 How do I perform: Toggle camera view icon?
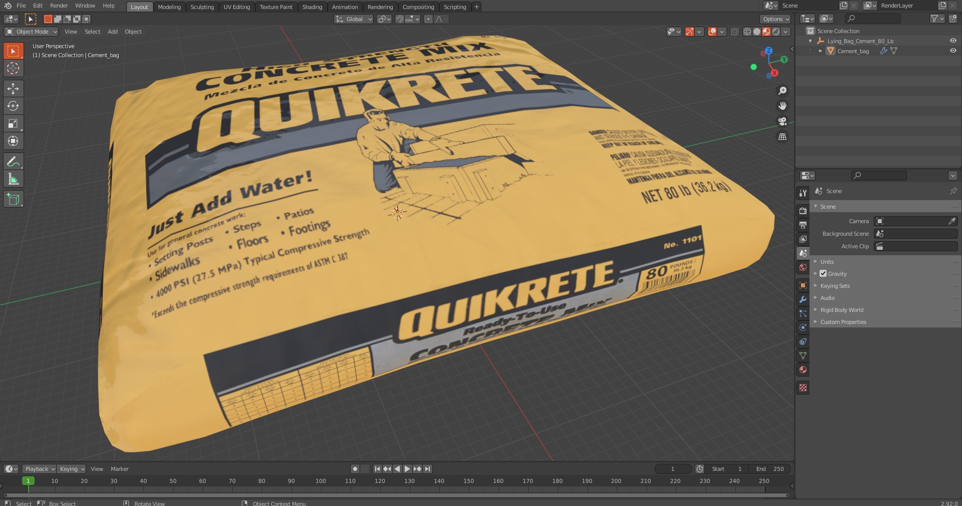click(x=782, y=121)
